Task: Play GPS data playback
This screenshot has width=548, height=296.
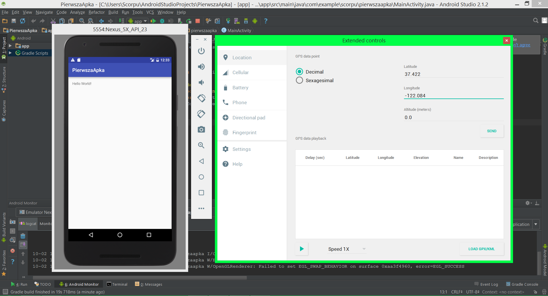Action: [302, 249]
